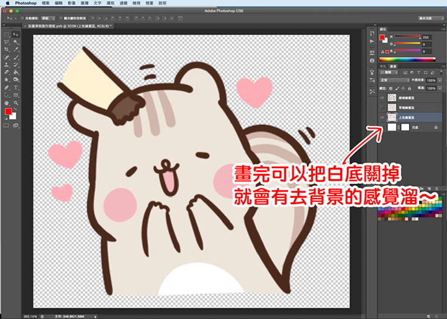447x319 pixels.
Task: Lock layer position icon
Action: tap(403, 88)
